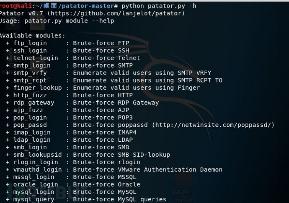
Task: Select the ftp_login module name
Action: (30, 43)
